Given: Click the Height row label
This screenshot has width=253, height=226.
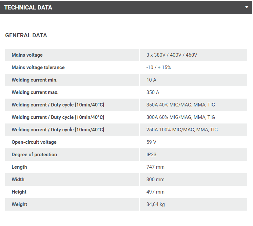Looking at the screenshot, I should pos(19,192).
